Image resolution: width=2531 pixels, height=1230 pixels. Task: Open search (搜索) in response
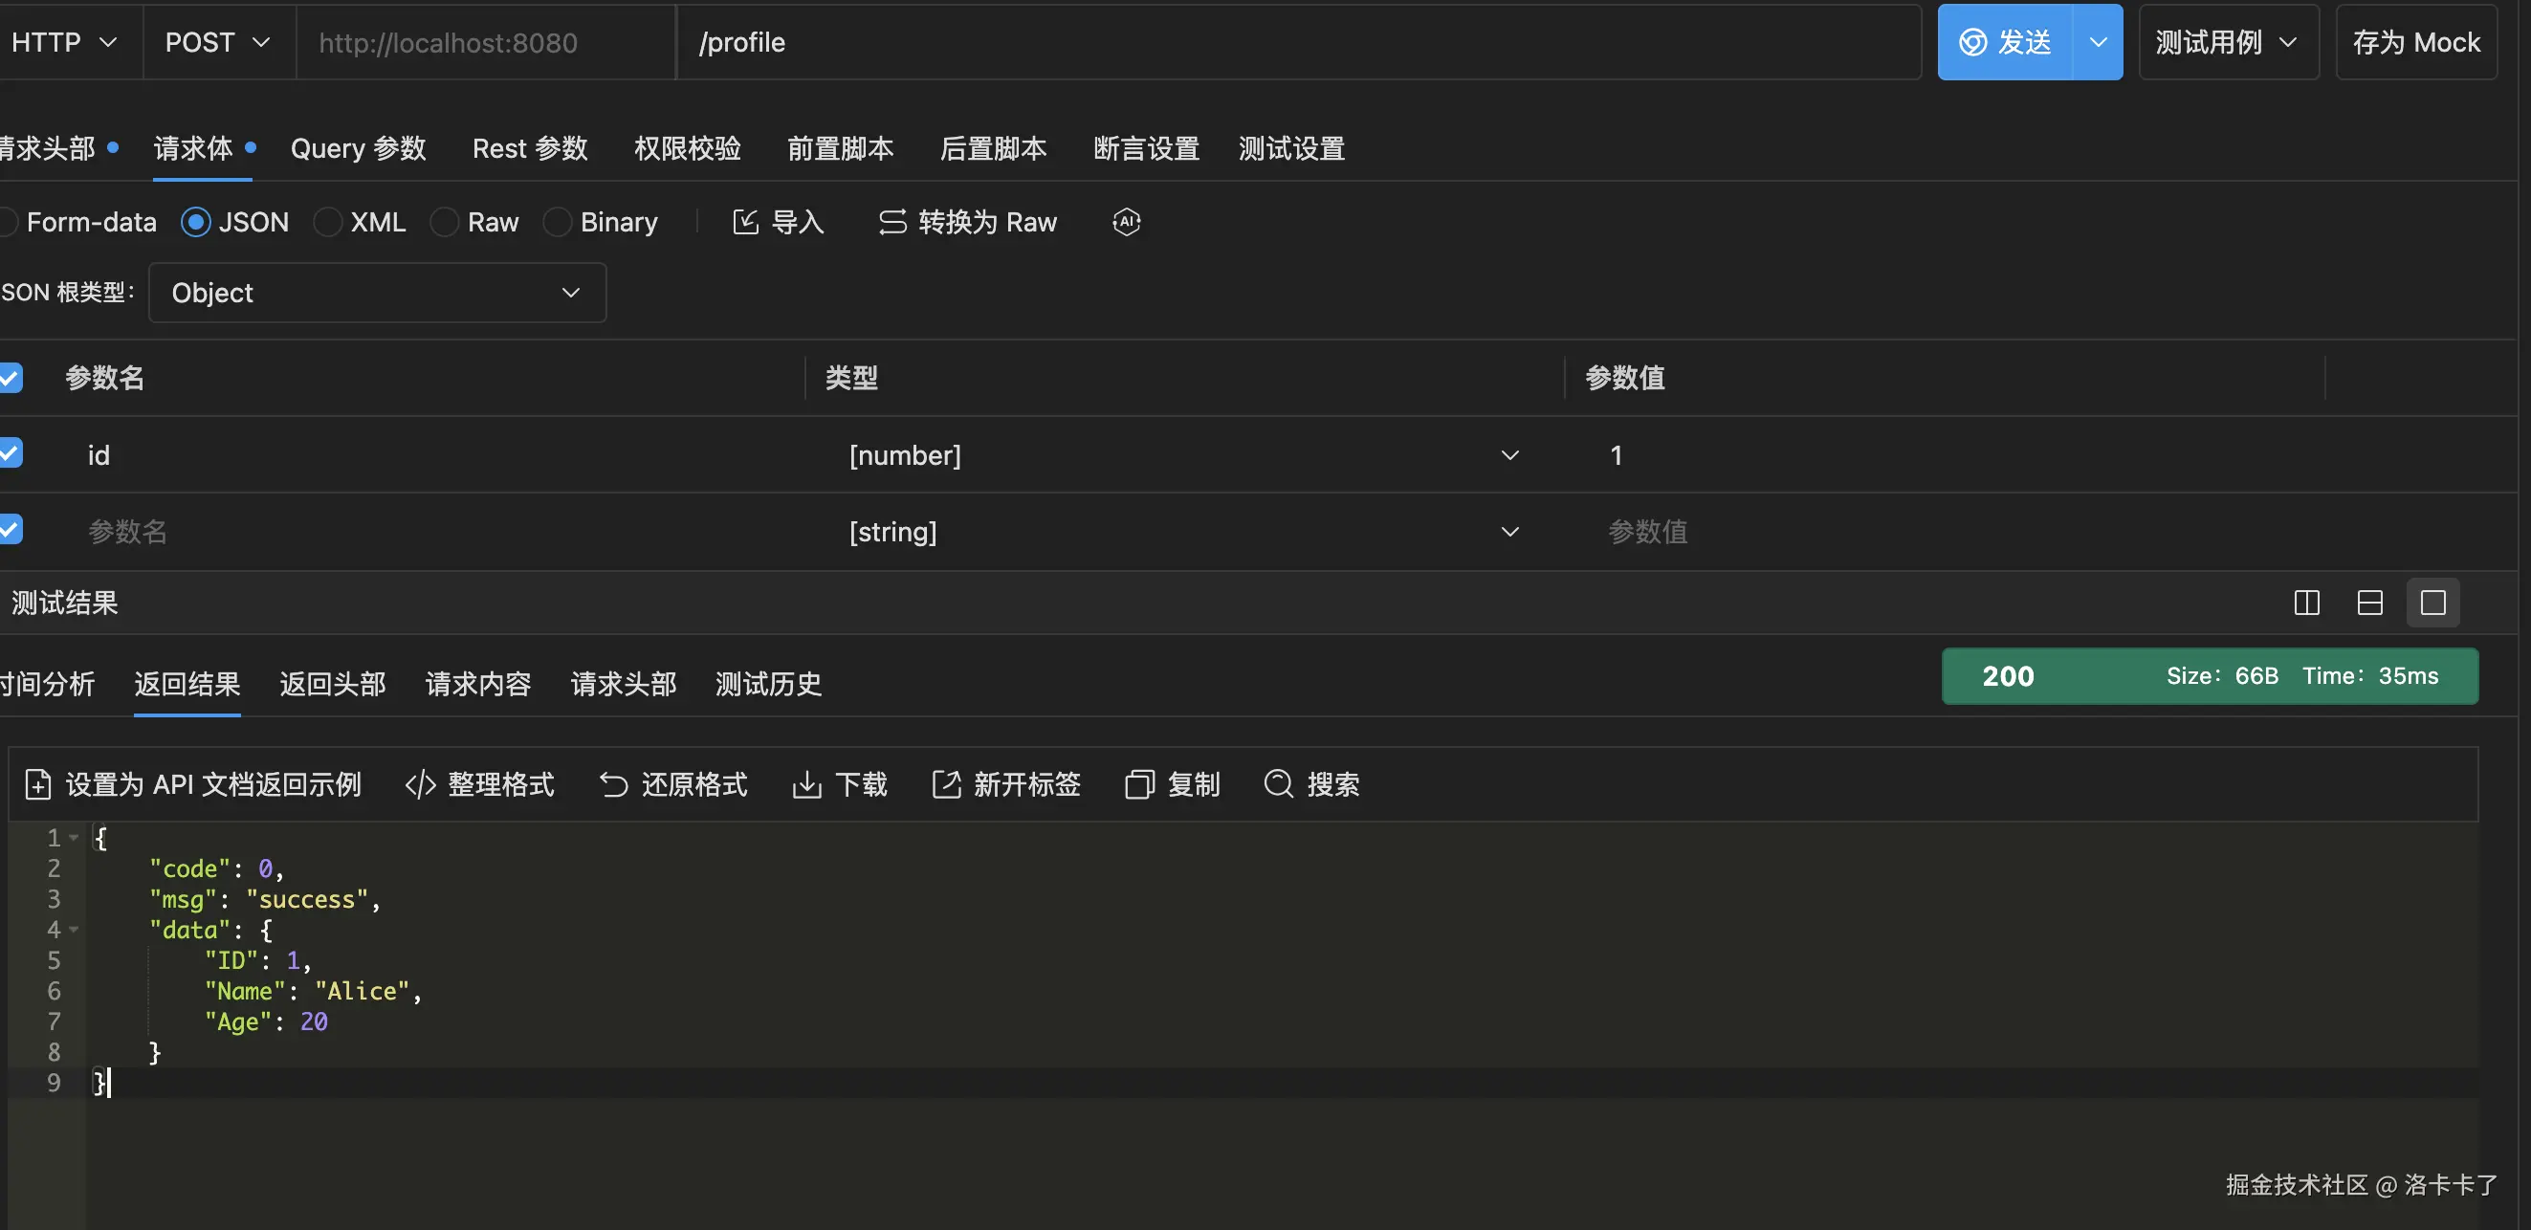tap(1278, 784)
